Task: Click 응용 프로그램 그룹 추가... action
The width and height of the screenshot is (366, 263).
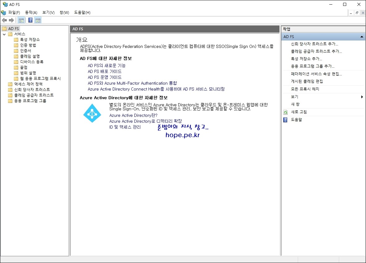Action: 313,66
